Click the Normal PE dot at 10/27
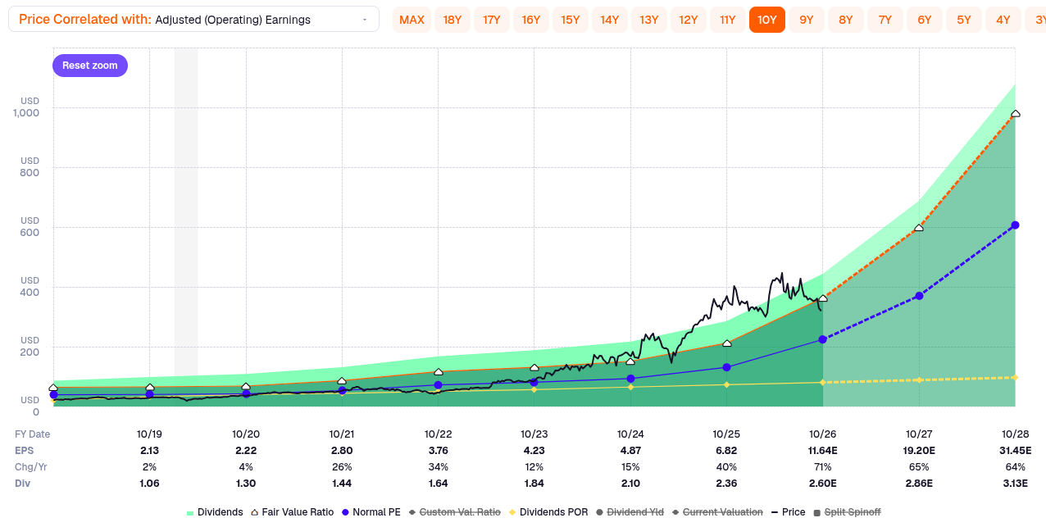 tap(919, 295)
